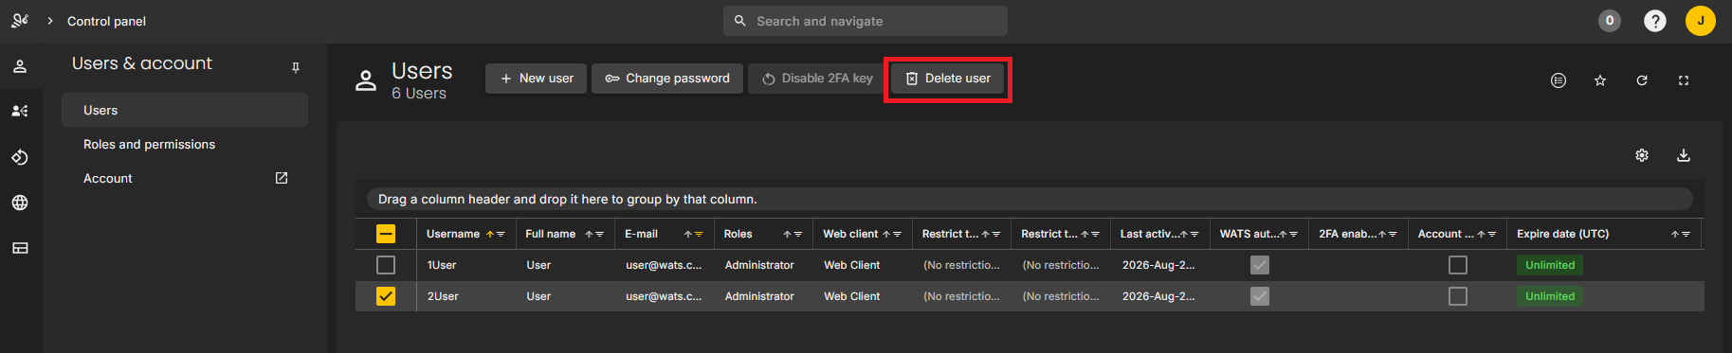The height and width of the screenshot is (353, 1732).
Task: Click the WATS logo icon at top left
Action: [20, 20]
